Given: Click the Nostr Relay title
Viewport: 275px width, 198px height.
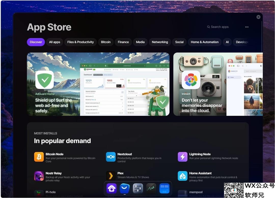Looking at the screenshot, I should pos(54,173).
